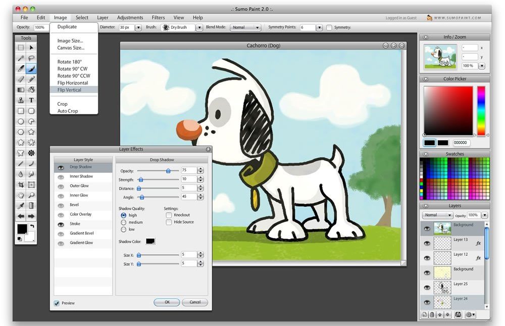The image size is (505, 326).
Task: Open layer effects fx button at Layers bottom
Action: point(459,315)
